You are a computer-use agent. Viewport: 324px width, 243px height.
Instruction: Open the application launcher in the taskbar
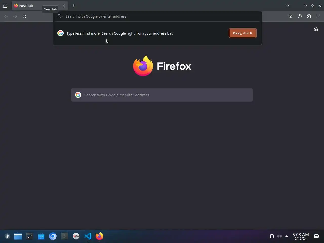pos(7,236)
